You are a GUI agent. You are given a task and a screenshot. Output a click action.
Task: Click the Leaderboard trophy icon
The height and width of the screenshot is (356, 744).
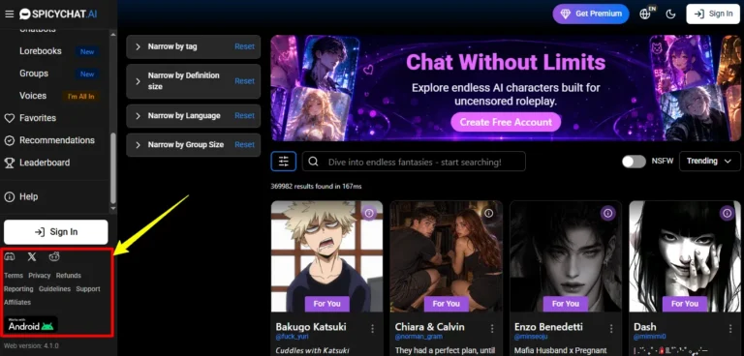[x=10, y=163]
